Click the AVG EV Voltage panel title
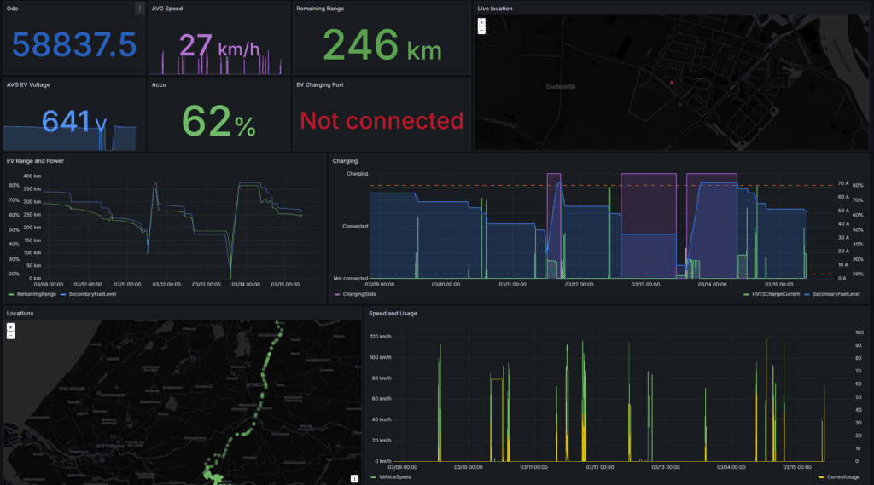The height and width of the screenshot is (485, 874). (29, 85)
